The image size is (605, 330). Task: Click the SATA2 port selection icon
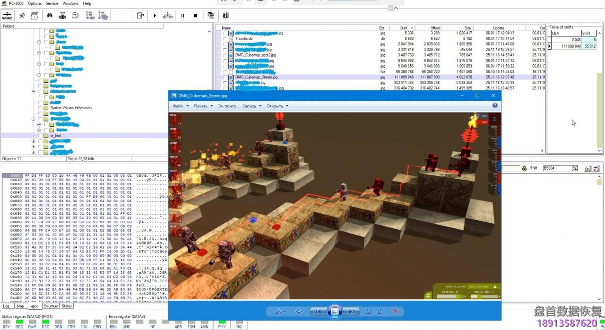(7, 16)
